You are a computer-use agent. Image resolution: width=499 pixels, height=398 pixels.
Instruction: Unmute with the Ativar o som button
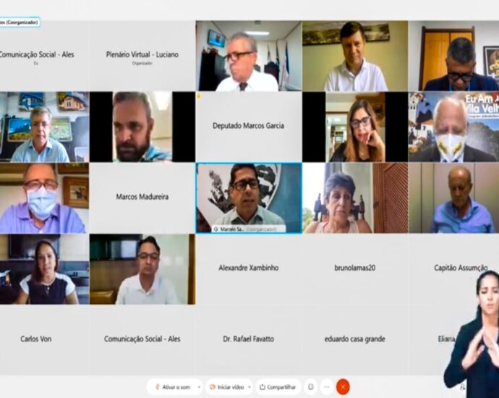(x=173, y=387)
